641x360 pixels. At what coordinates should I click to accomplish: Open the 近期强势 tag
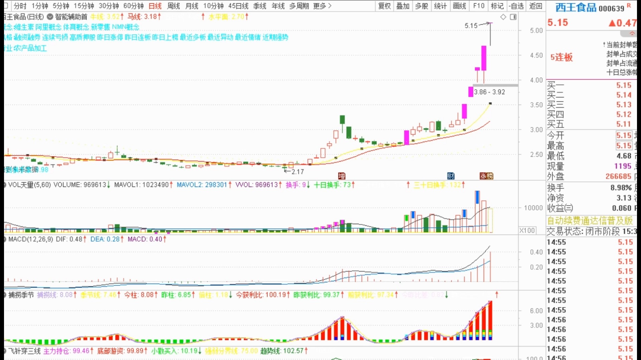275,37
